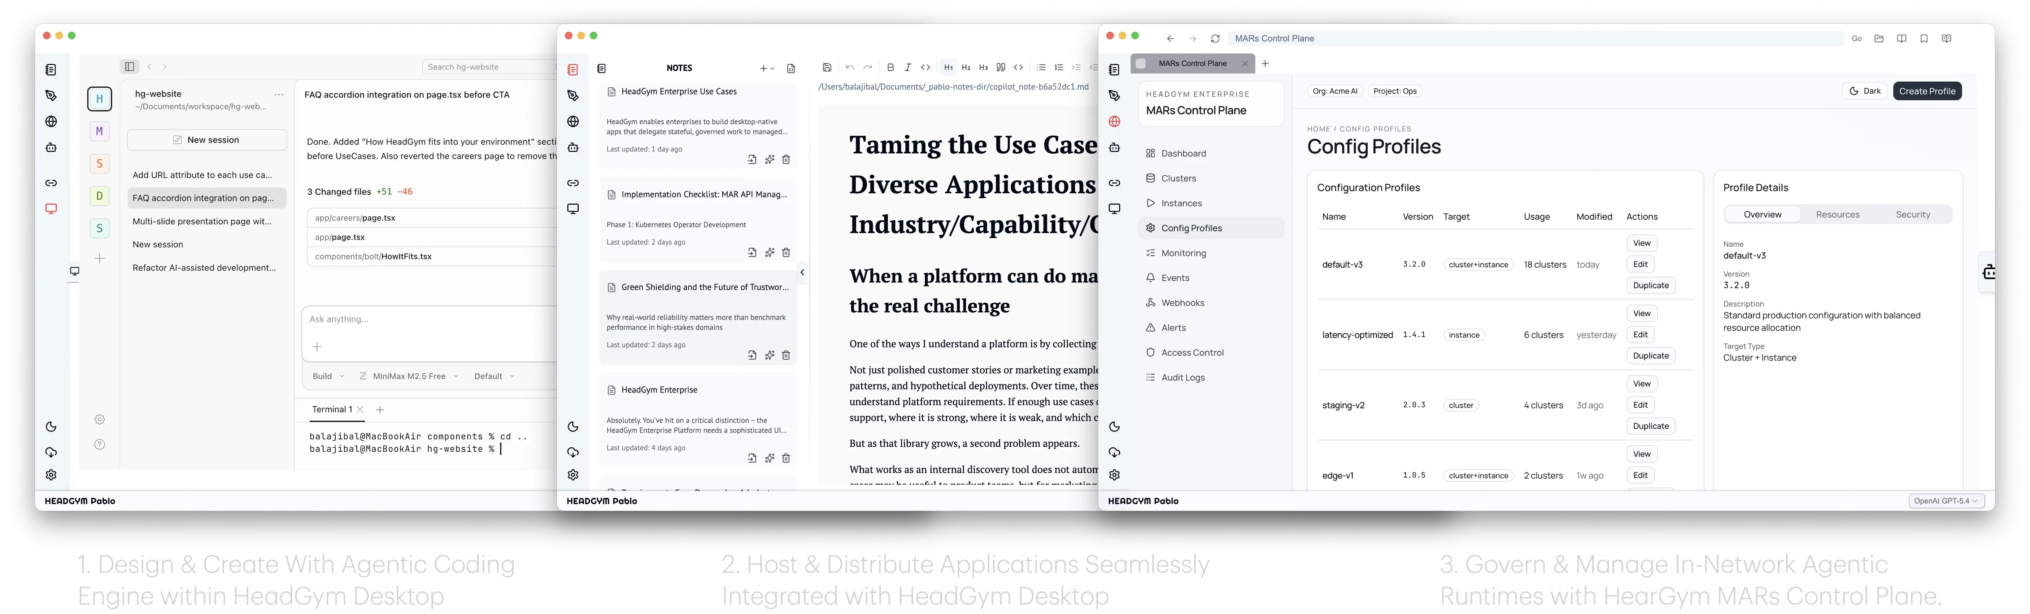Save the note with the toolbar save icon
2030x614 pixels.
tap(827, 68)
